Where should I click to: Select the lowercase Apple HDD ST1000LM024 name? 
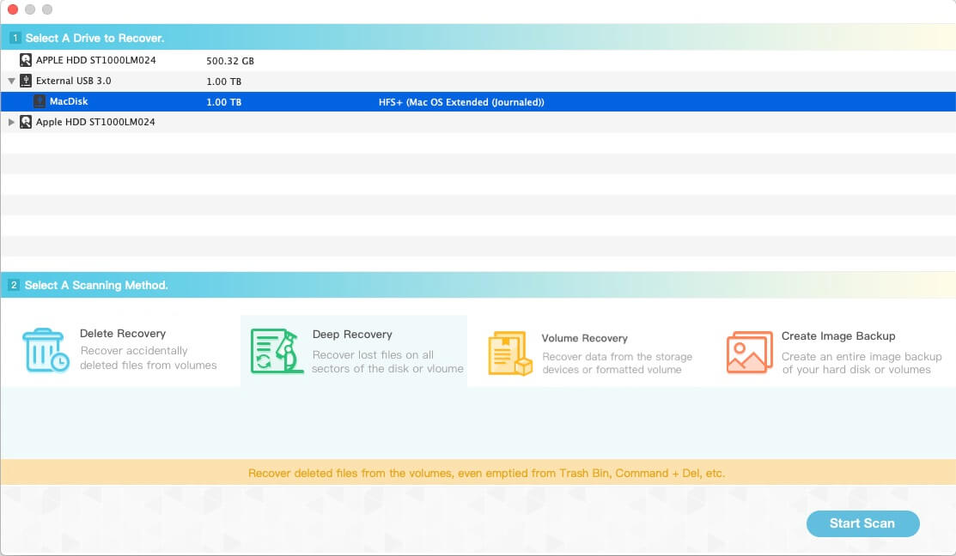click(x=95, y=122)
